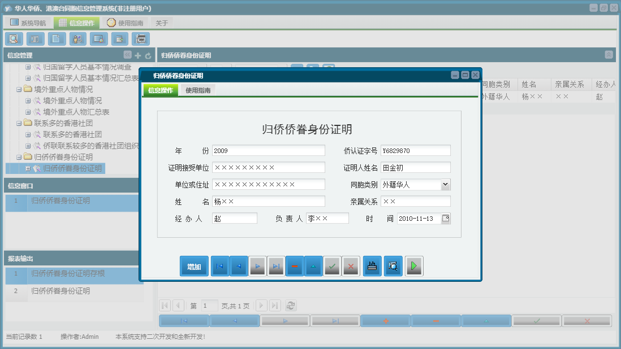The image size is (621, 349).
Task: Switch to 使用指南 tab in dialog
Action: pos(198,90)
